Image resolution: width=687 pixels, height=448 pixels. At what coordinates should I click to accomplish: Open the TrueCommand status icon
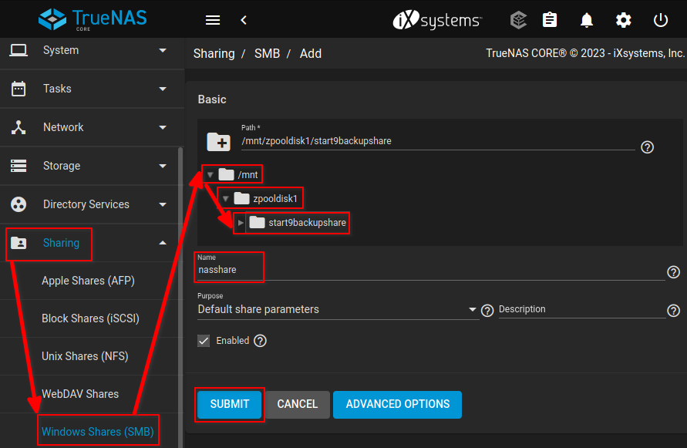[519, 20]
